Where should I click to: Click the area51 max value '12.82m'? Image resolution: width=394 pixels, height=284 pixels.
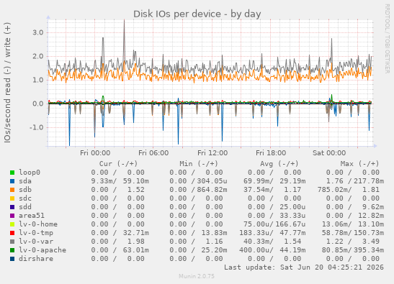[371, 216]
